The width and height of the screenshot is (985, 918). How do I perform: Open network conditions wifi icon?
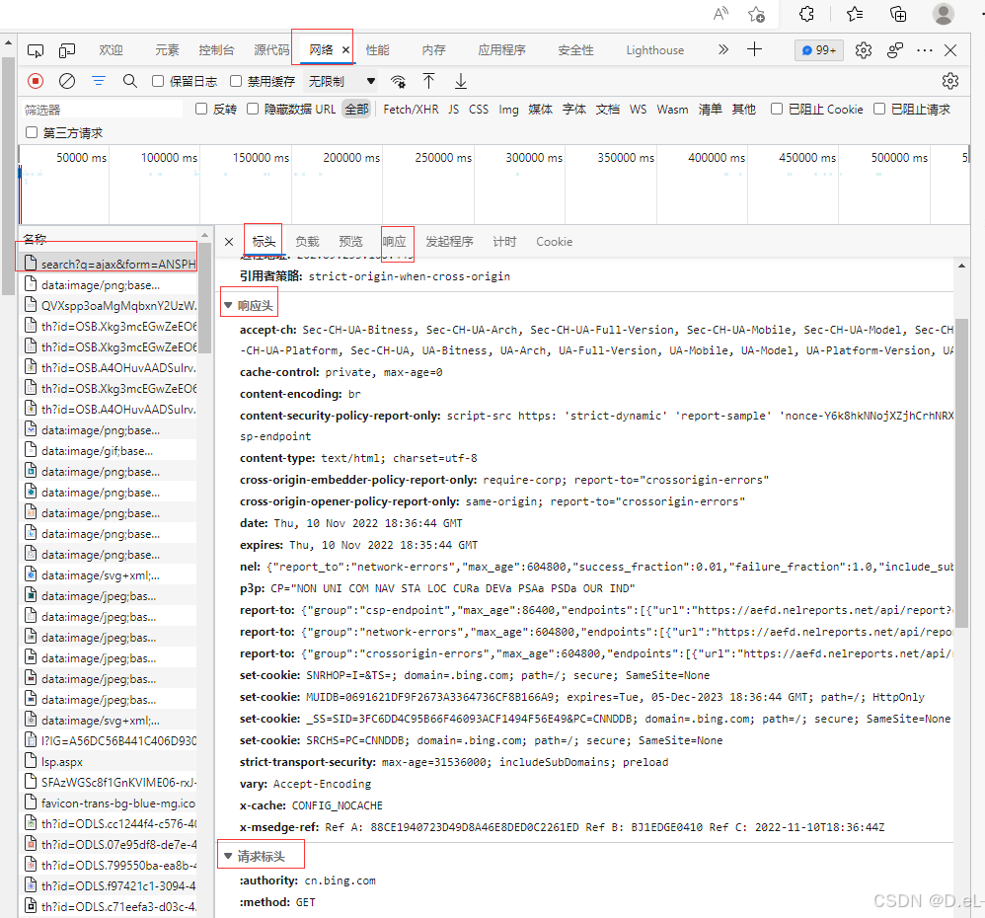tap(399, 81)
